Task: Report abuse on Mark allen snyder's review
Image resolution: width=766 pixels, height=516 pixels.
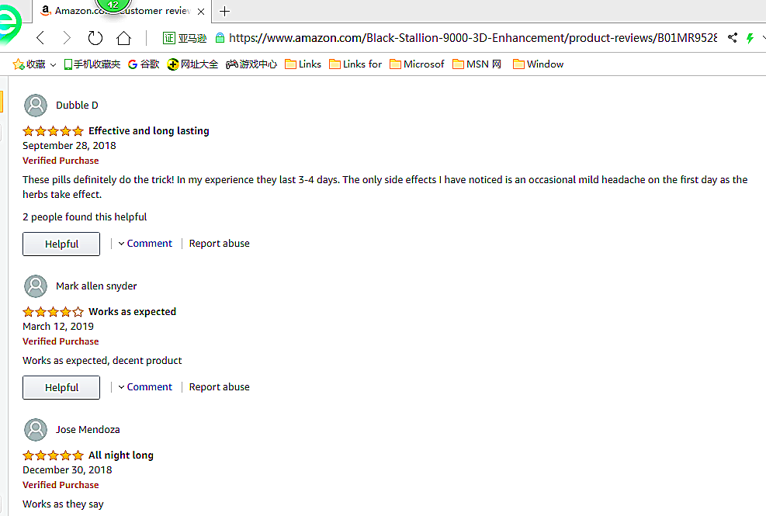Action: tap(220, 387)
